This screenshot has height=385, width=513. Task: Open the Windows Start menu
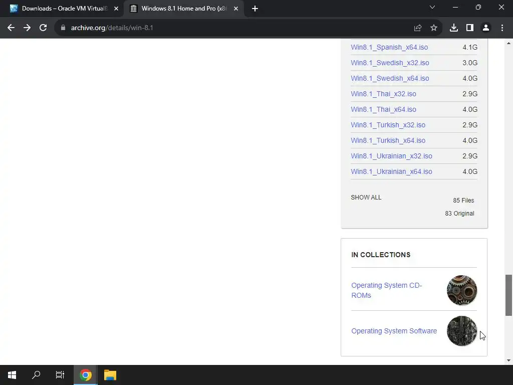point(12,375)
